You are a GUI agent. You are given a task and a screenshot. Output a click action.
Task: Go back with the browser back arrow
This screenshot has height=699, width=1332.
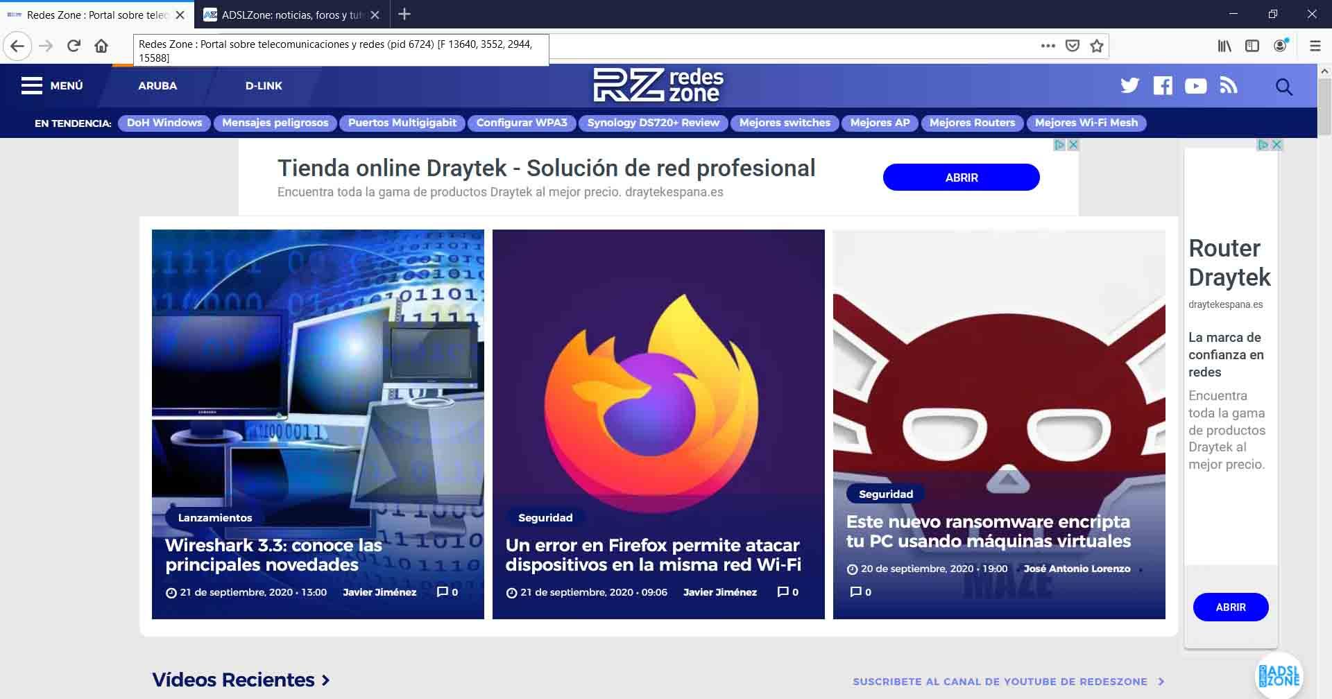click(17, 46)
